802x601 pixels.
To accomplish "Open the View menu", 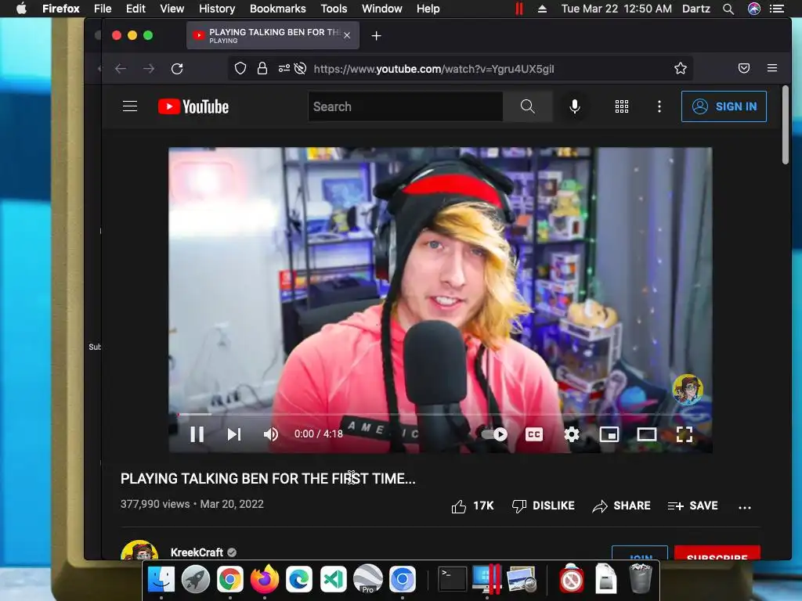I will pos(172,9).
